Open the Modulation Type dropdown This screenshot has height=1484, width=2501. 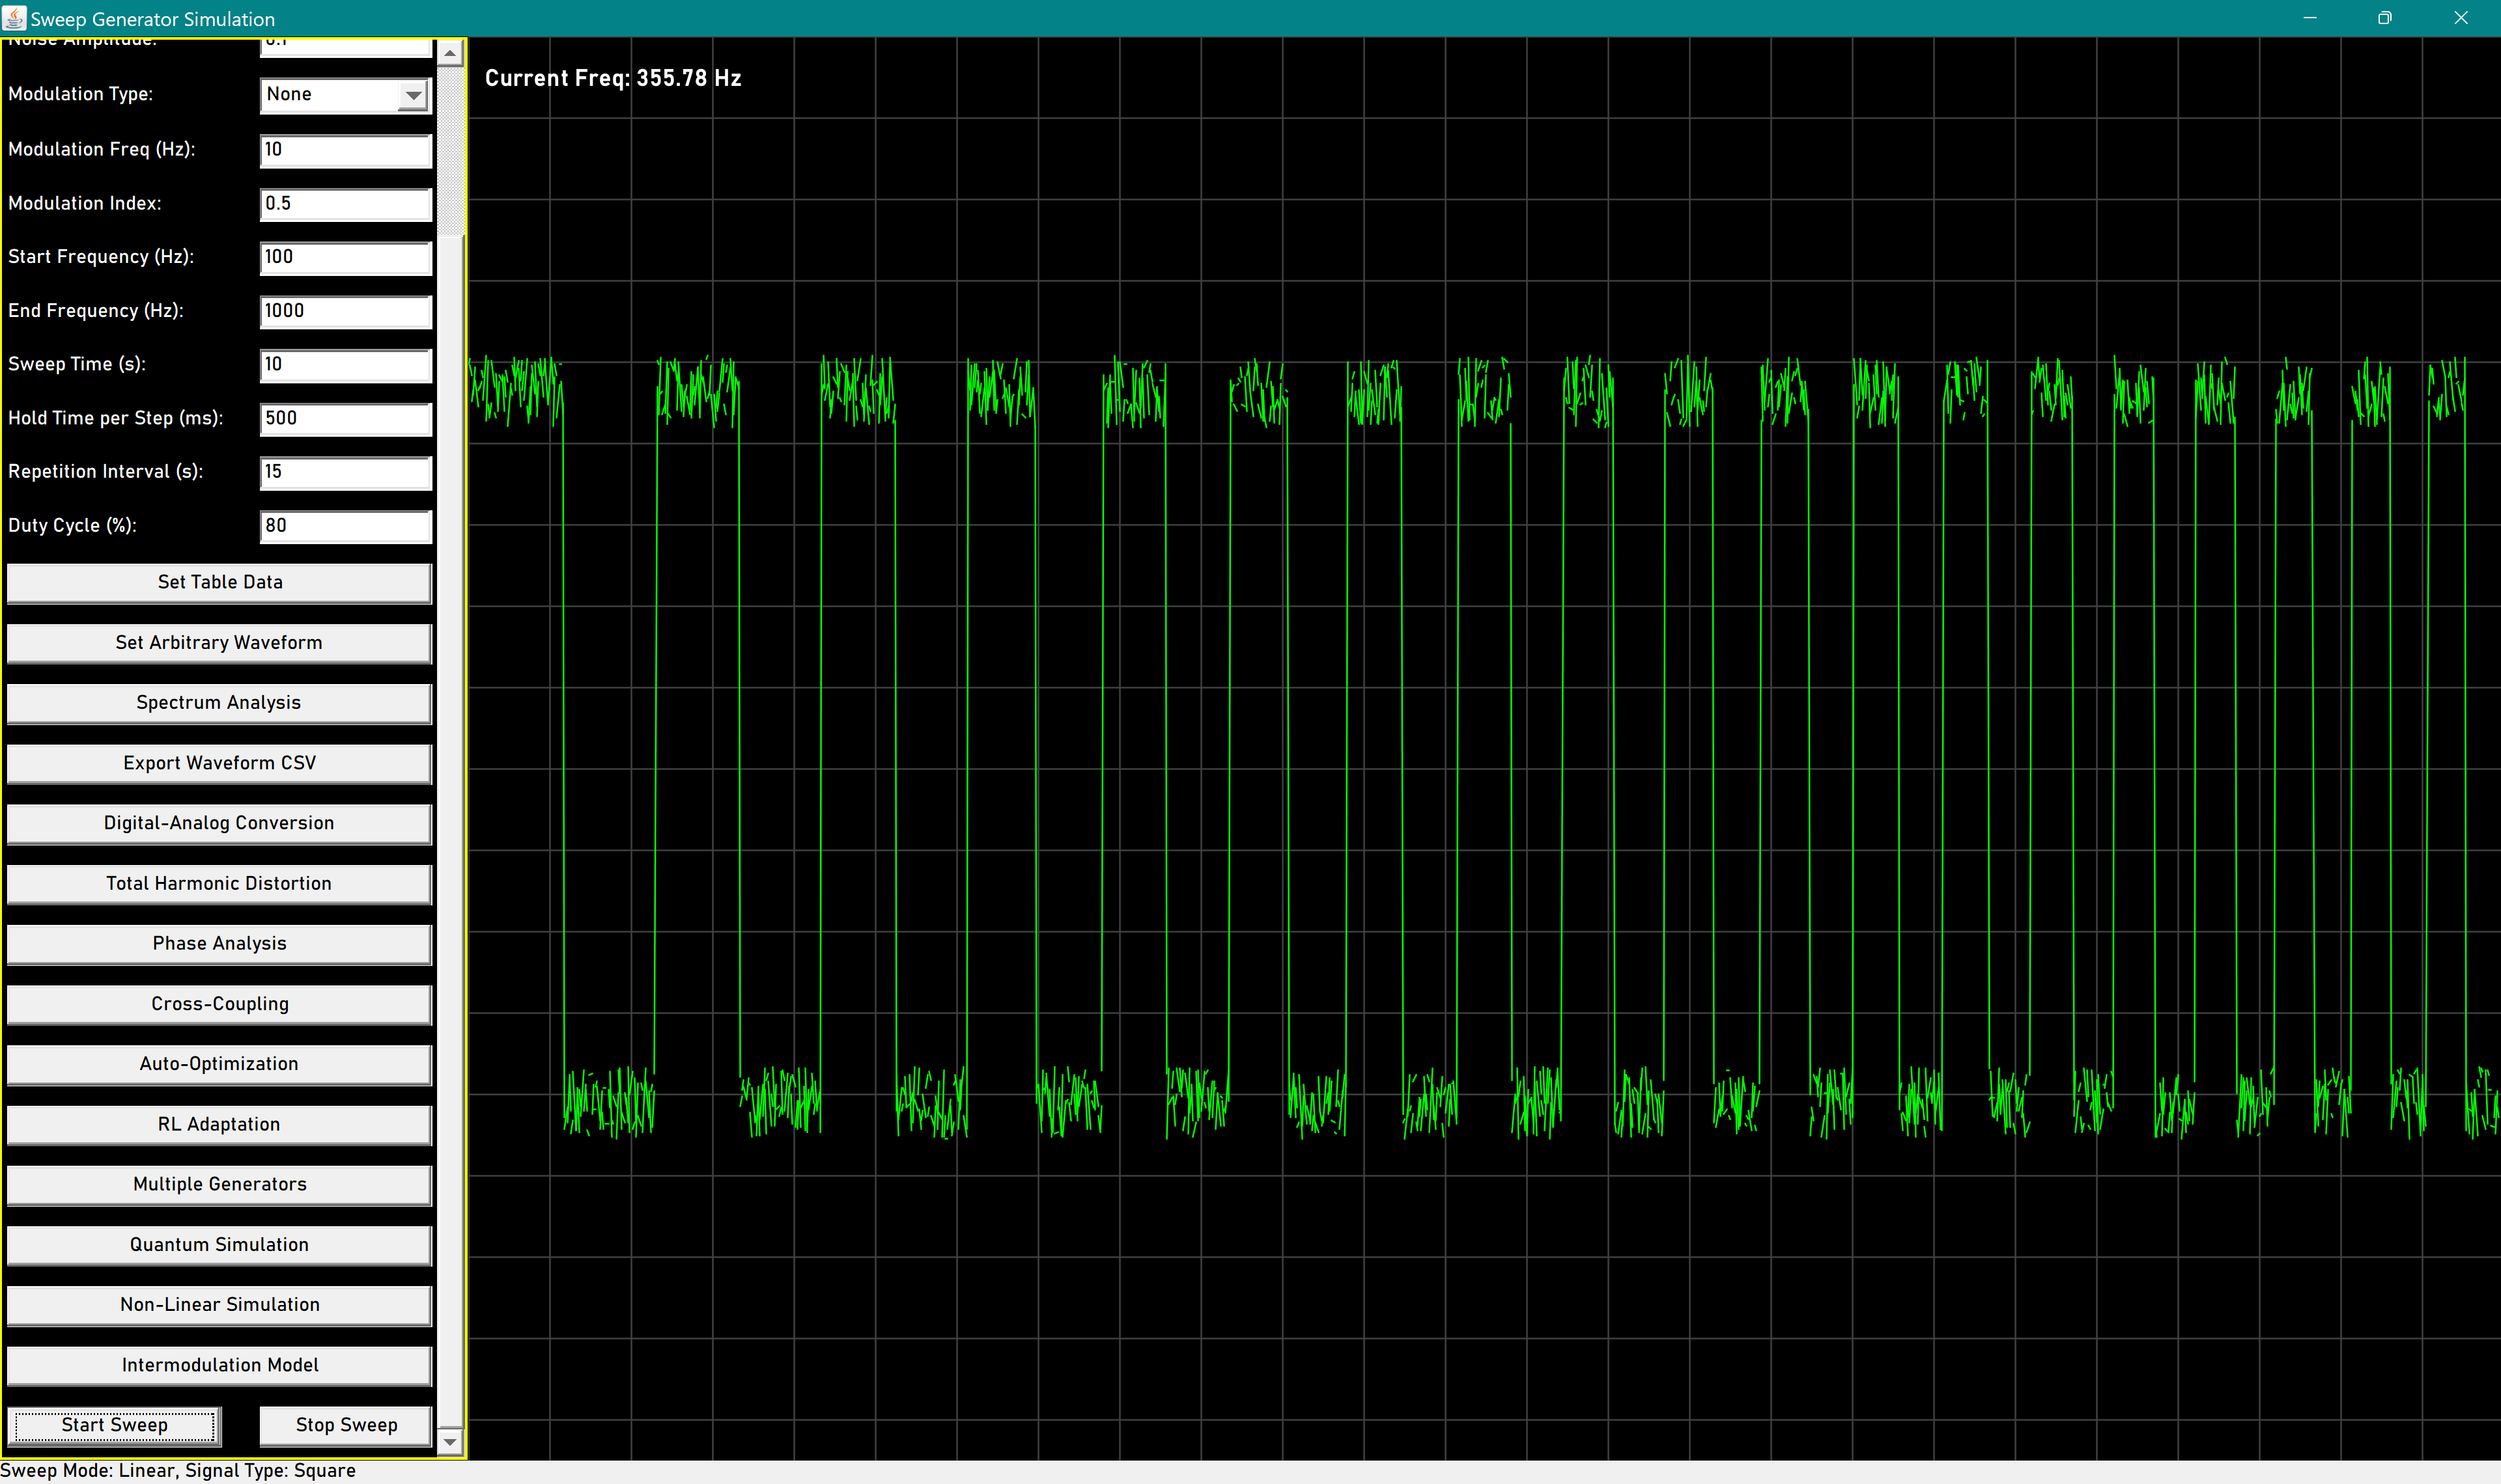[331, 95]
